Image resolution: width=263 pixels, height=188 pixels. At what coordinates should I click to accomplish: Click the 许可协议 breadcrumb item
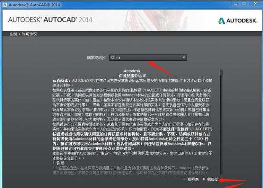29,34
